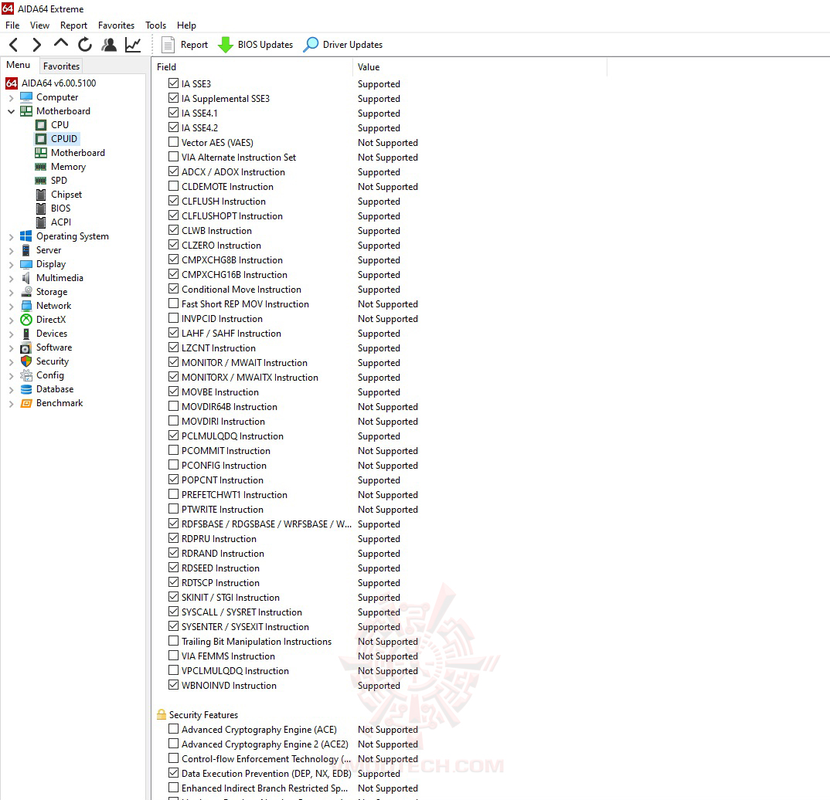Toggle the RDRAND Instruction checkbox
This screenshot has height=800, width=830.
click(174, 553)
